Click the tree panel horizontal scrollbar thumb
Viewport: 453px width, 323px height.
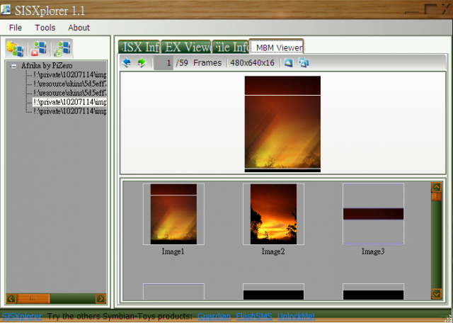click(33, 298)
